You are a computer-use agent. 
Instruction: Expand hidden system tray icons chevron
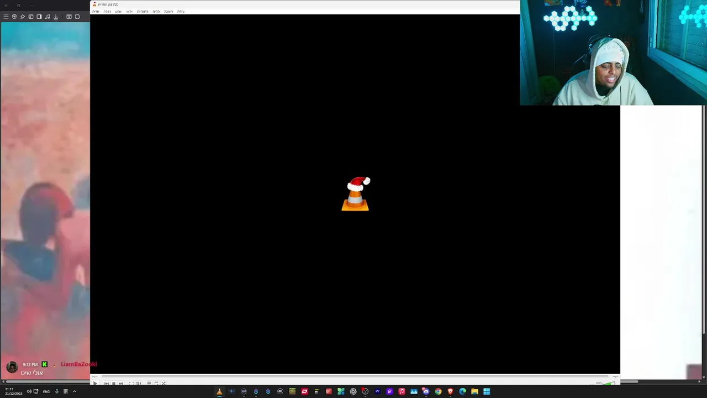pos(75,391)
